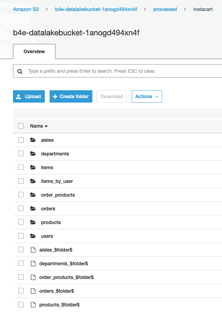Click the orders_$folder$ file icon
This screenshot has width=222, height=315.
click(x=33, y=291)
